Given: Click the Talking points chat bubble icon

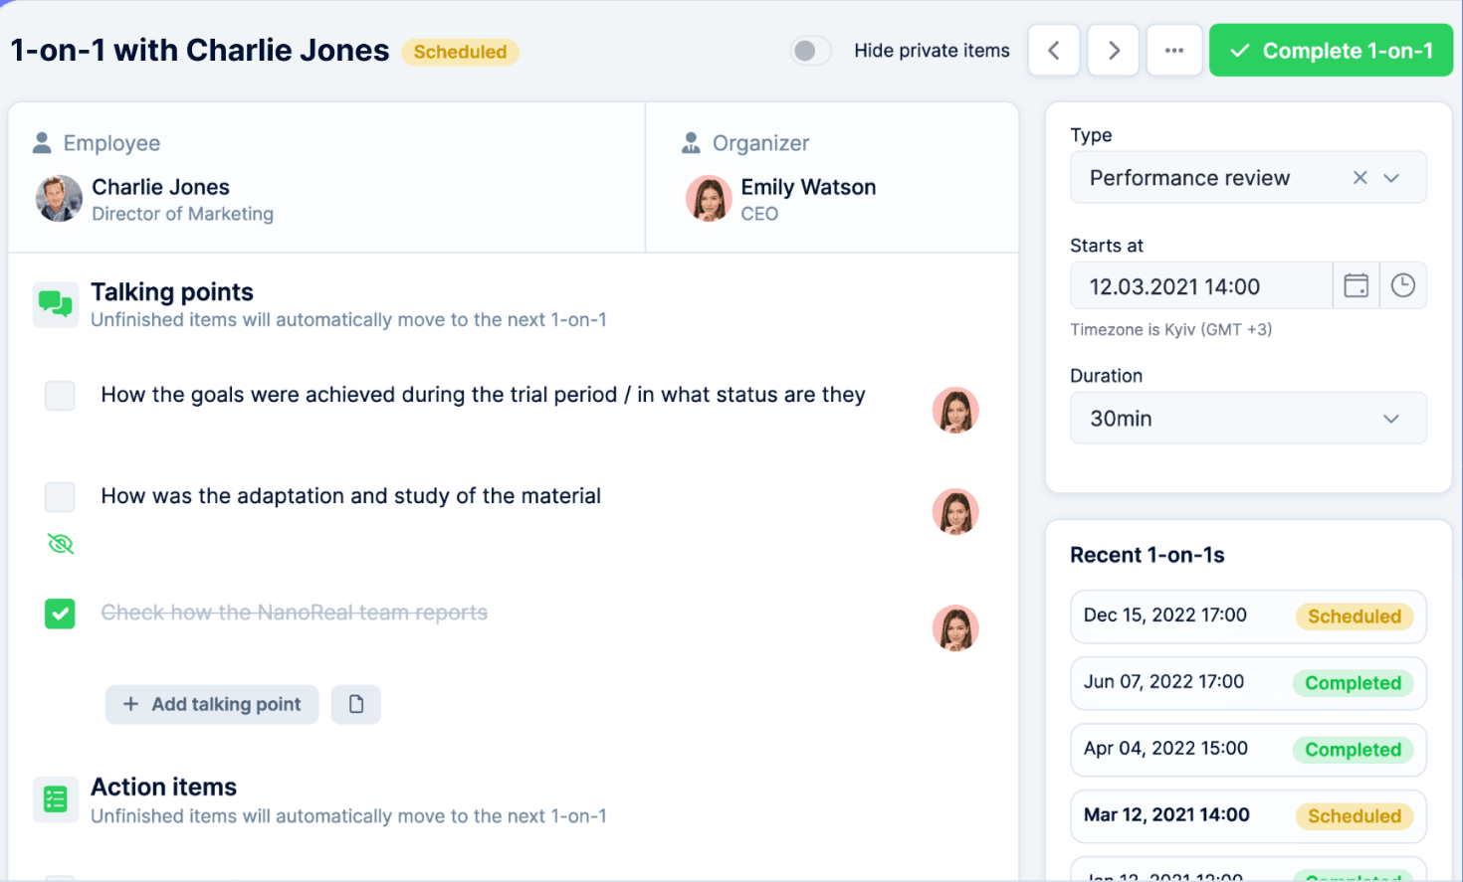Looking at the screenshot, I should click(x=56, y=302).
